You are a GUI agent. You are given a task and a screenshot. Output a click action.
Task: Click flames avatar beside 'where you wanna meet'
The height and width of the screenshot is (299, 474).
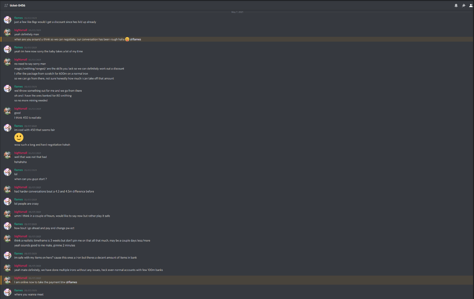[7, 292]
